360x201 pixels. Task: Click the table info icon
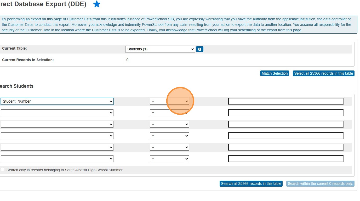(x=200, y=49)
